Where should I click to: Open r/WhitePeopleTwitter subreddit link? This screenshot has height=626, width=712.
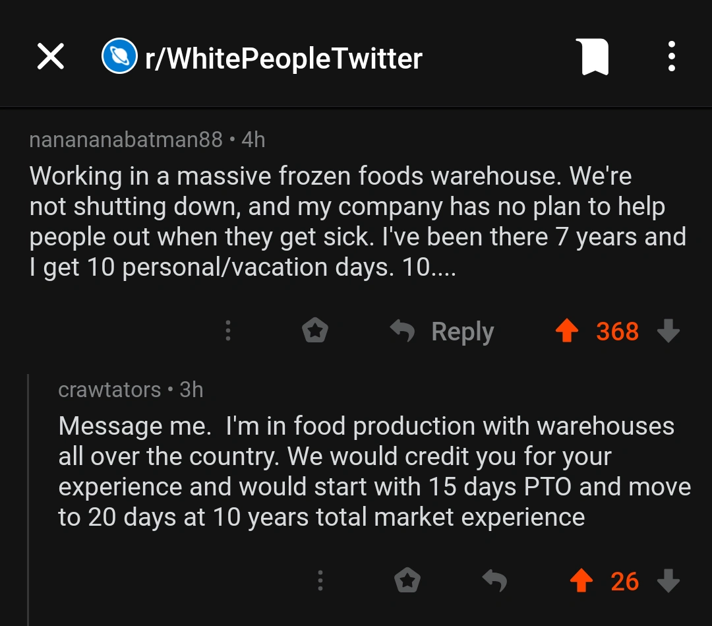(283, 58)
